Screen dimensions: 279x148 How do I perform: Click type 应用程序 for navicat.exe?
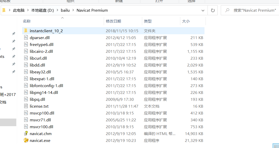(x=151, y=141)
